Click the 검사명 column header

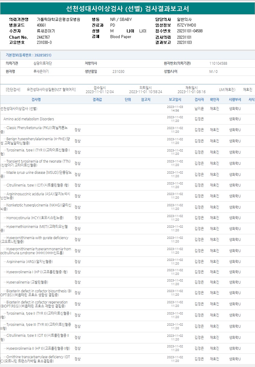tap(36, 99)
